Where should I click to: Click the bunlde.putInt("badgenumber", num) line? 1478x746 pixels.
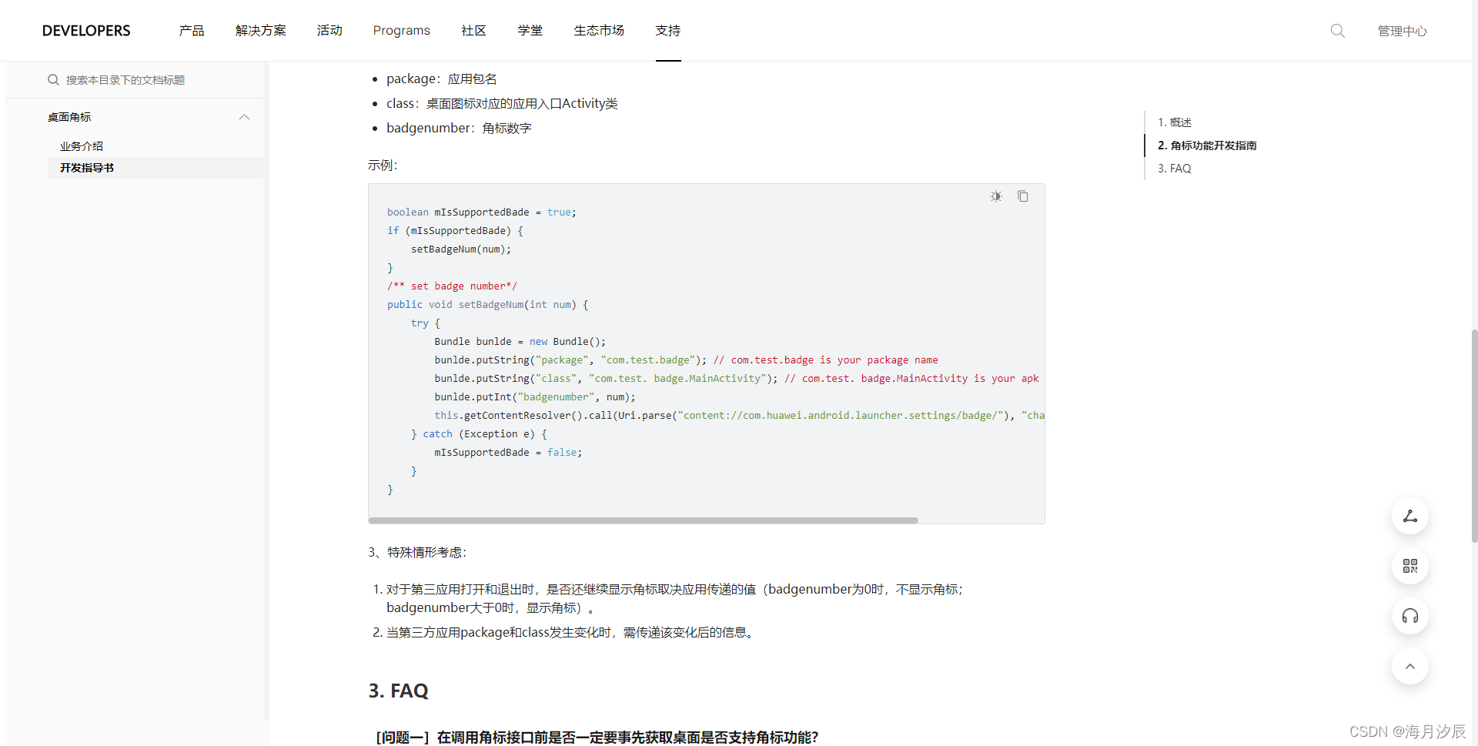pos(535,397)
